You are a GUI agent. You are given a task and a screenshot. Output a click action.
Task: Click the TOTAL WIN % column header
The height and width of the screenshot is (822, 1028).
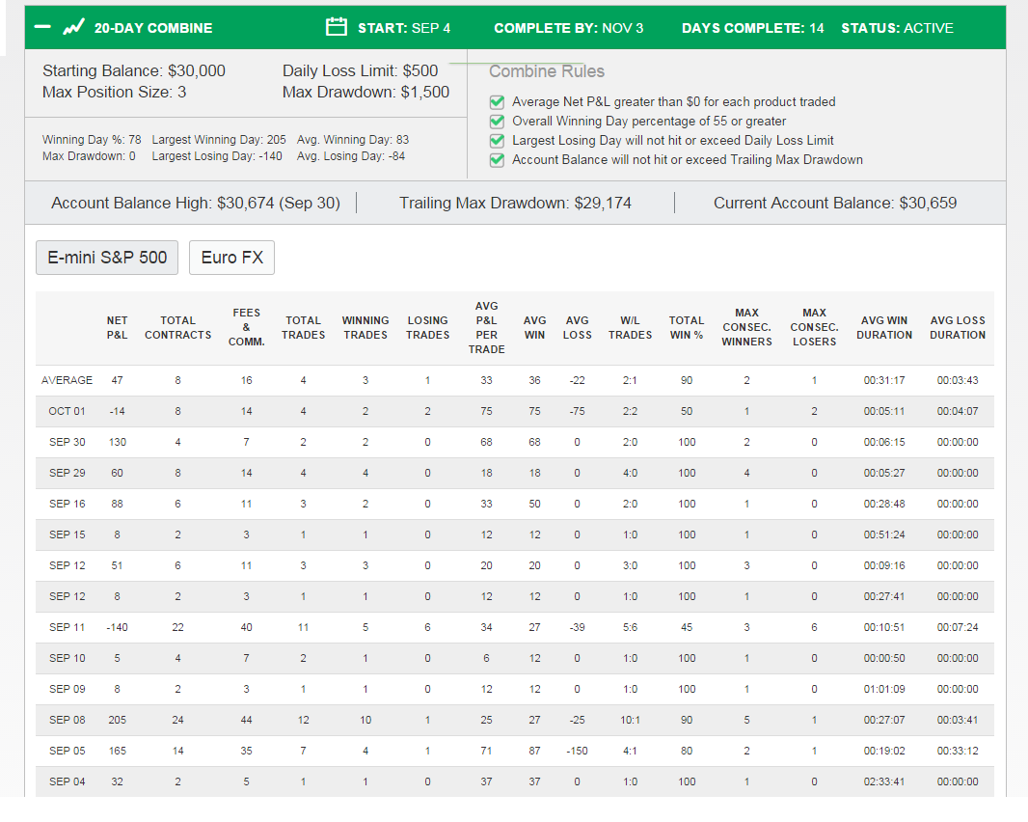[687, 327]
